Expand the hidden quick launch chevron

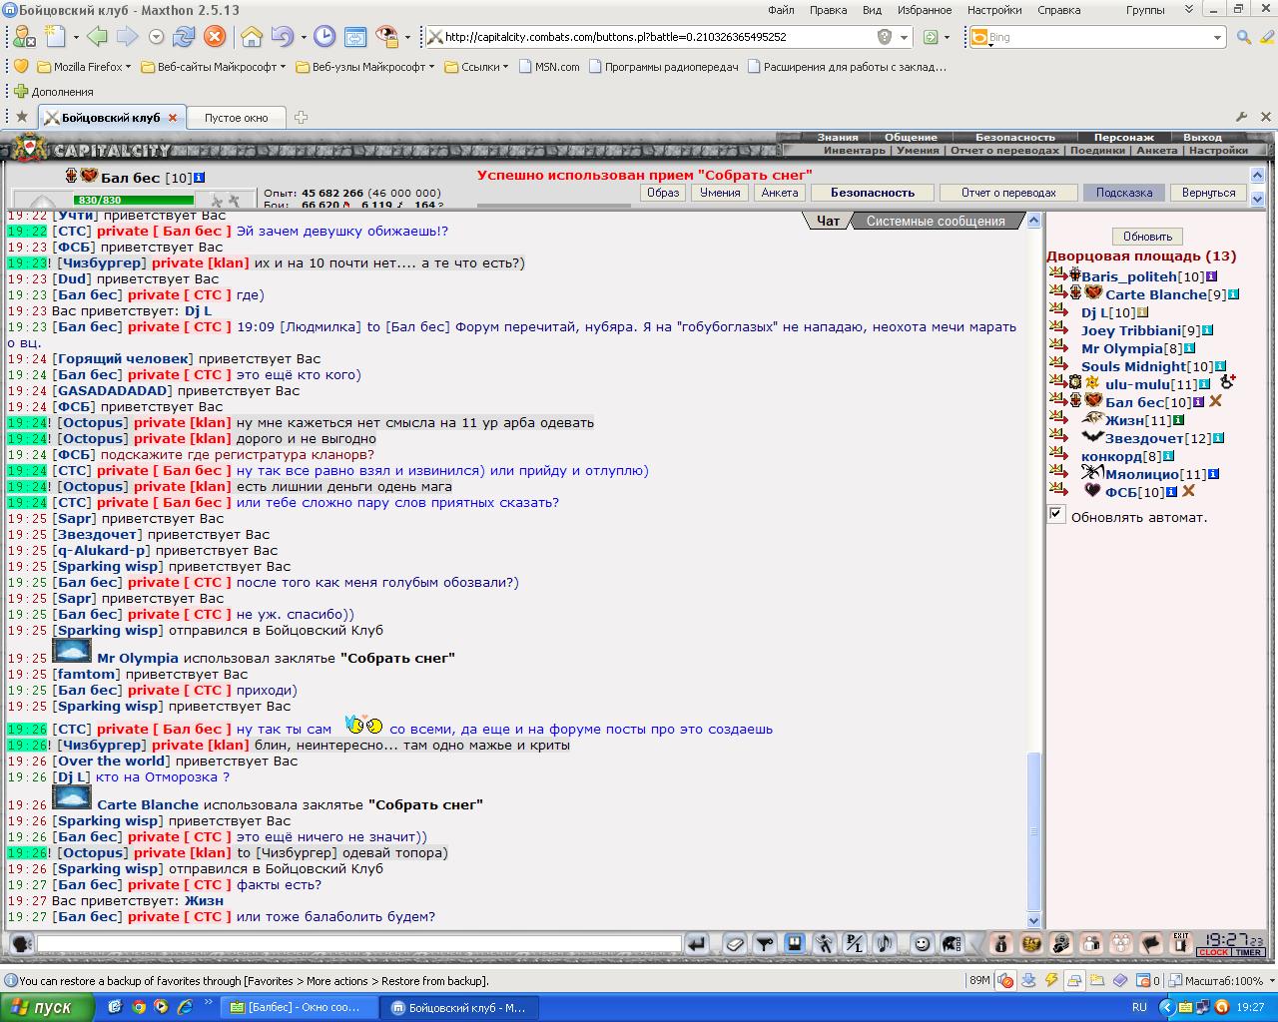pos(209,1001)
